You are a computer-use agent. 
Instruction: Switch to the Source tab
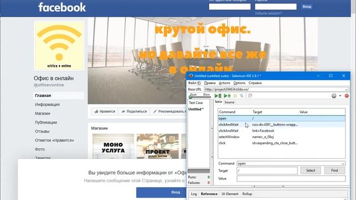(x=229, y=102)
